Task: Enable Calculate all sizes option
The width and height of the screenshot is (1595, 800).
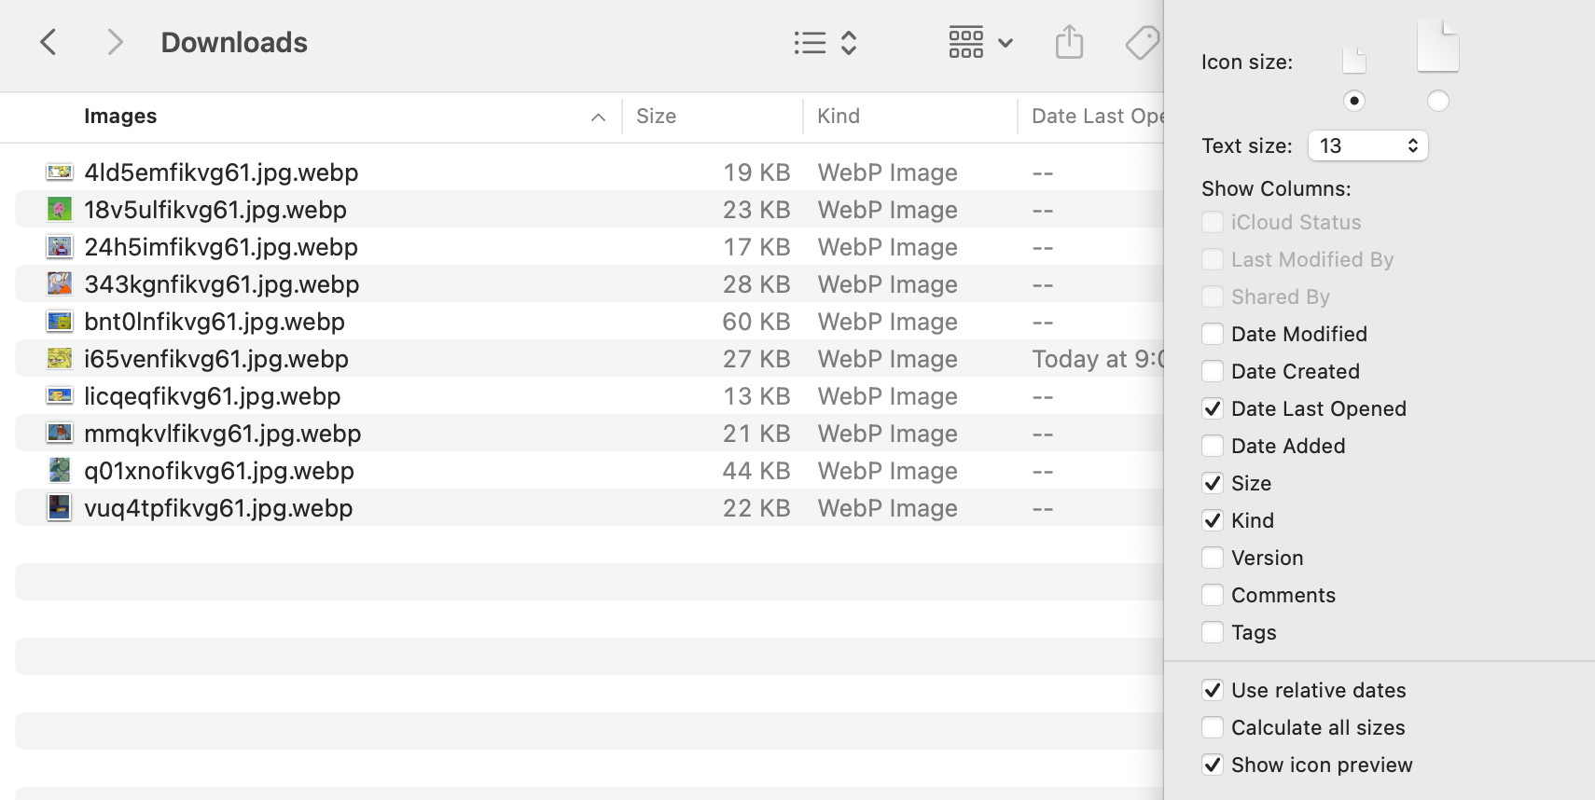Action: click(x=1213, y=727)
